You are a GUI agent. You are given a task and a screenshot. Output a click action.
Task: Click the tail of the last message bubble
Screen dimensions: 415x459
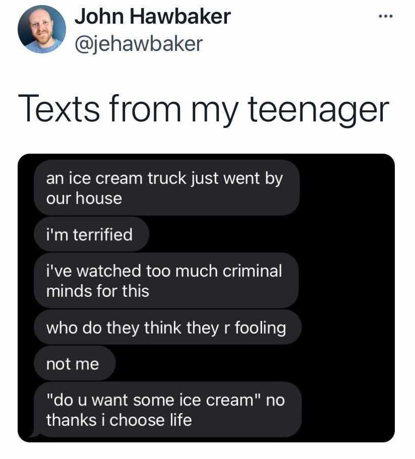pyautogui.click(x=35, y=434)
